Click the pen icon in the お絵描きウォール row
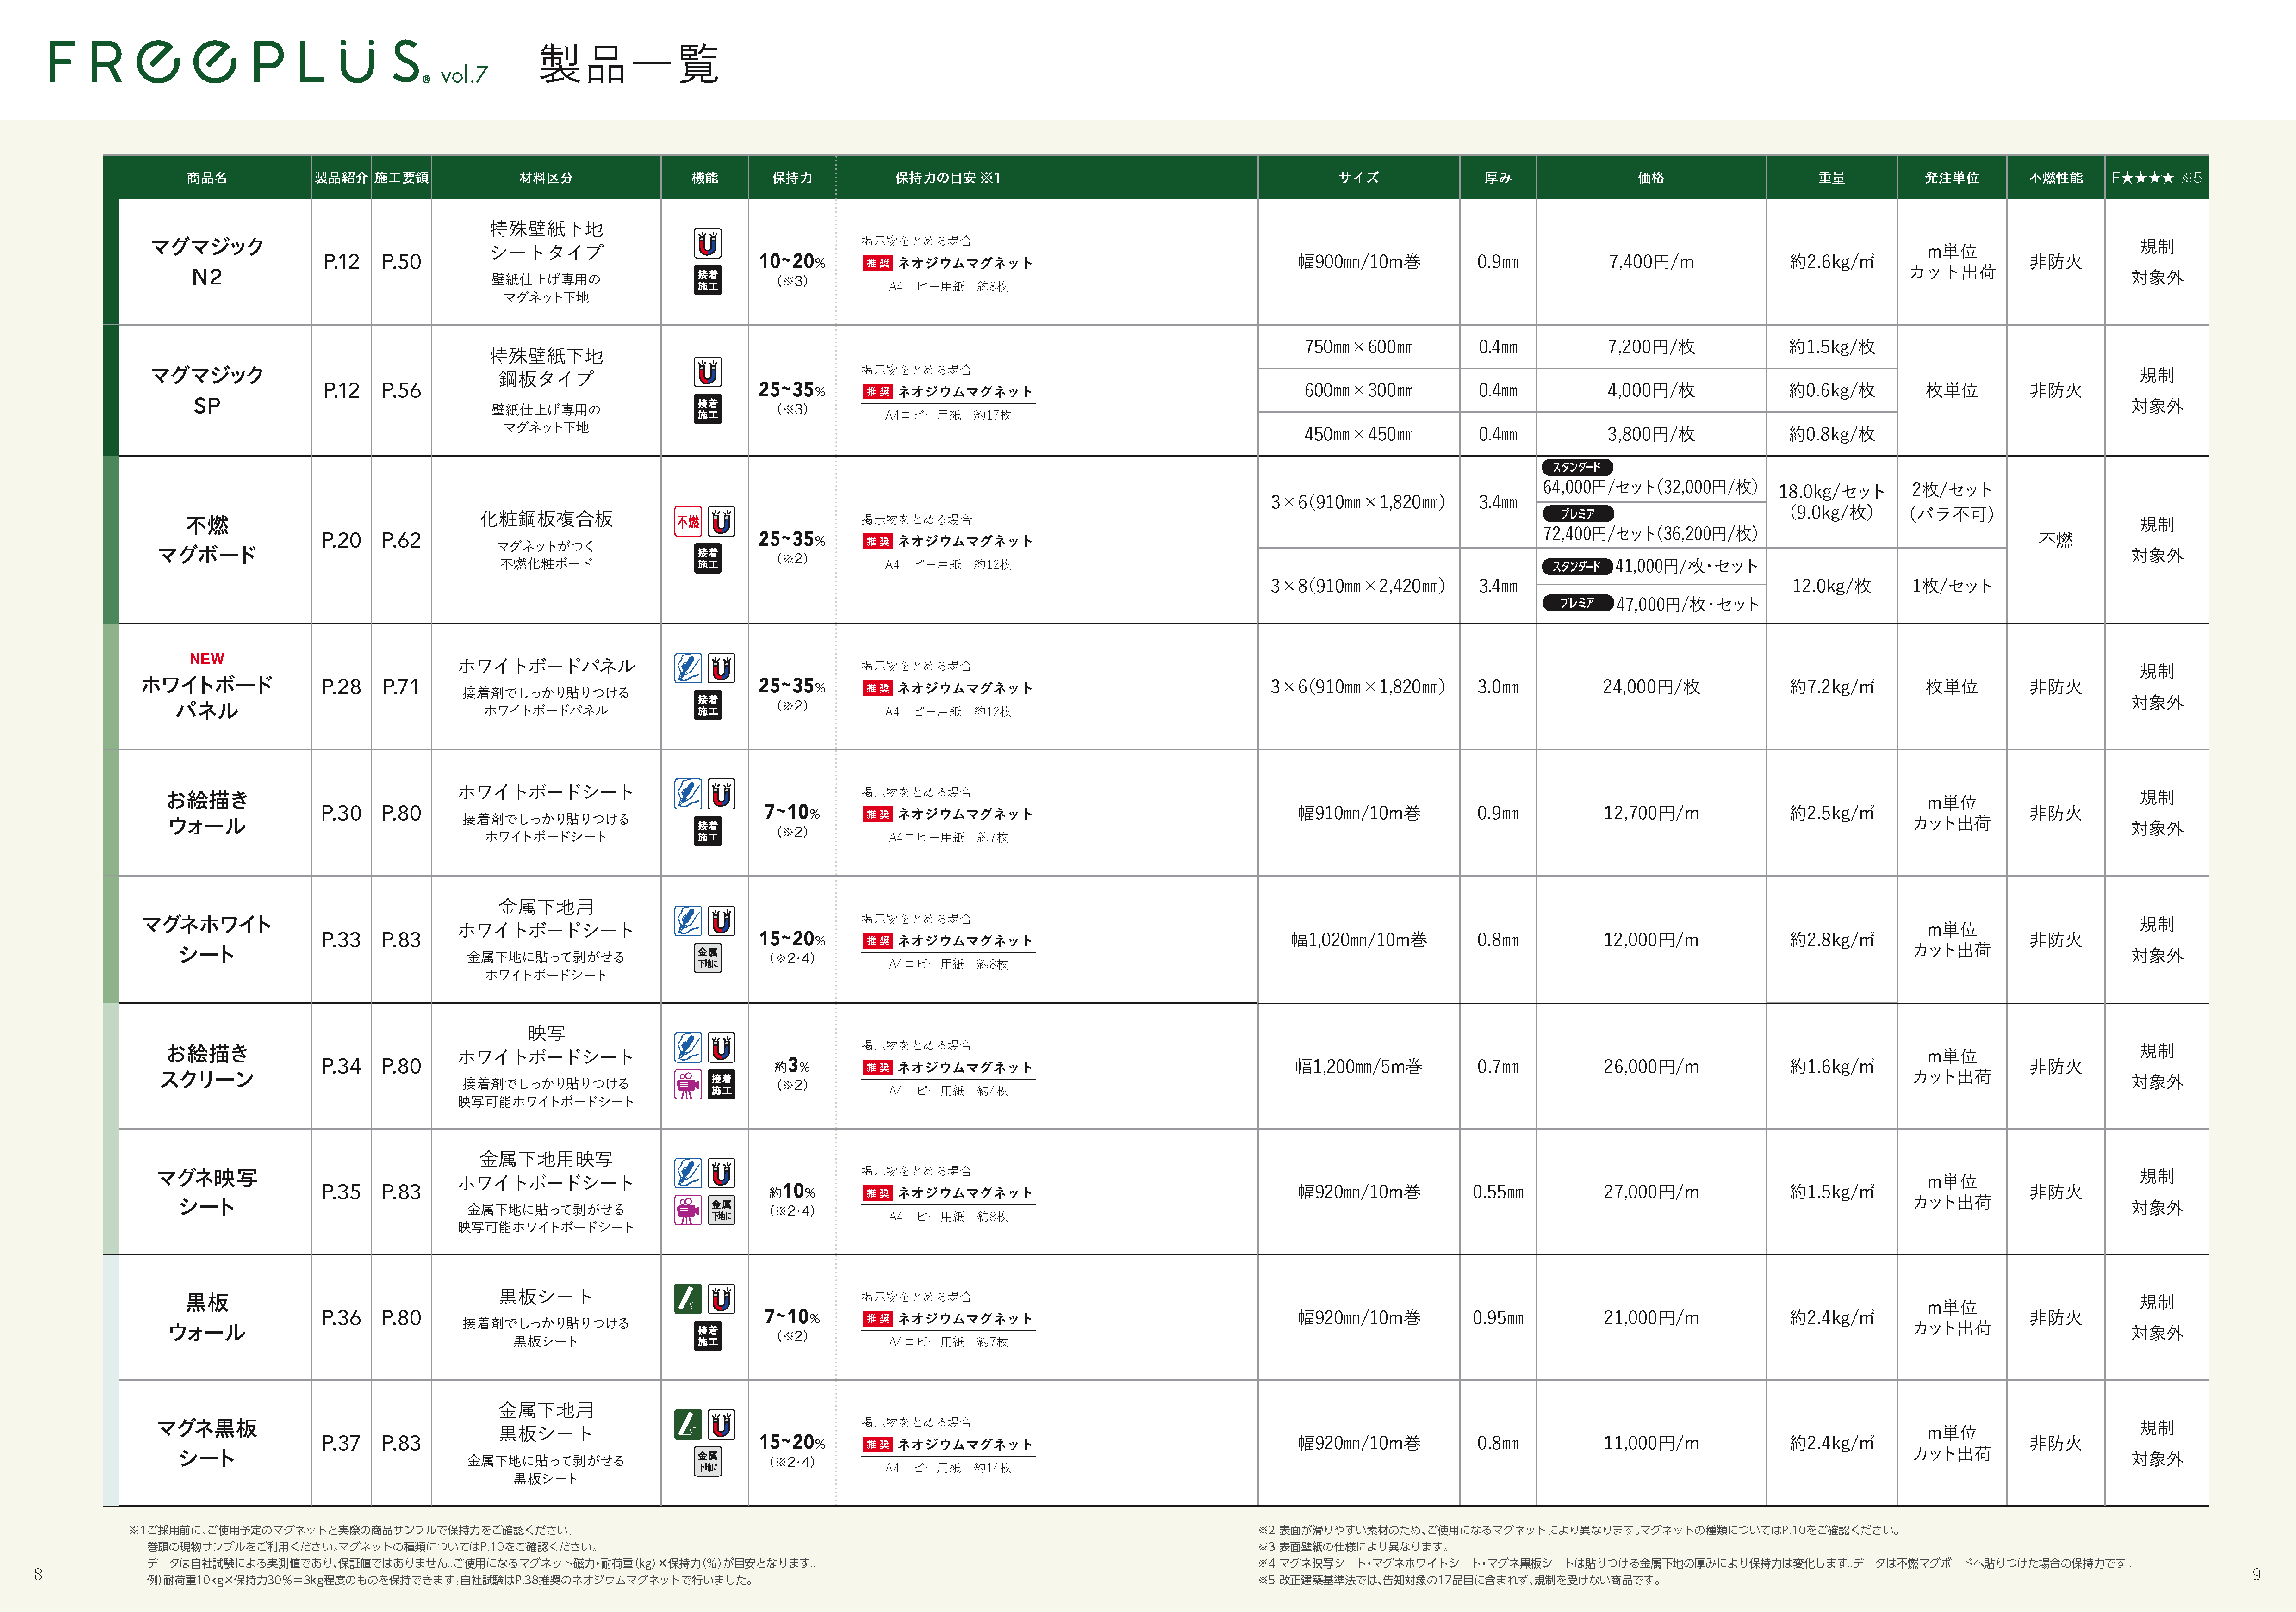This screenshot has height=1612, width=2296. [x=688, y=793]
